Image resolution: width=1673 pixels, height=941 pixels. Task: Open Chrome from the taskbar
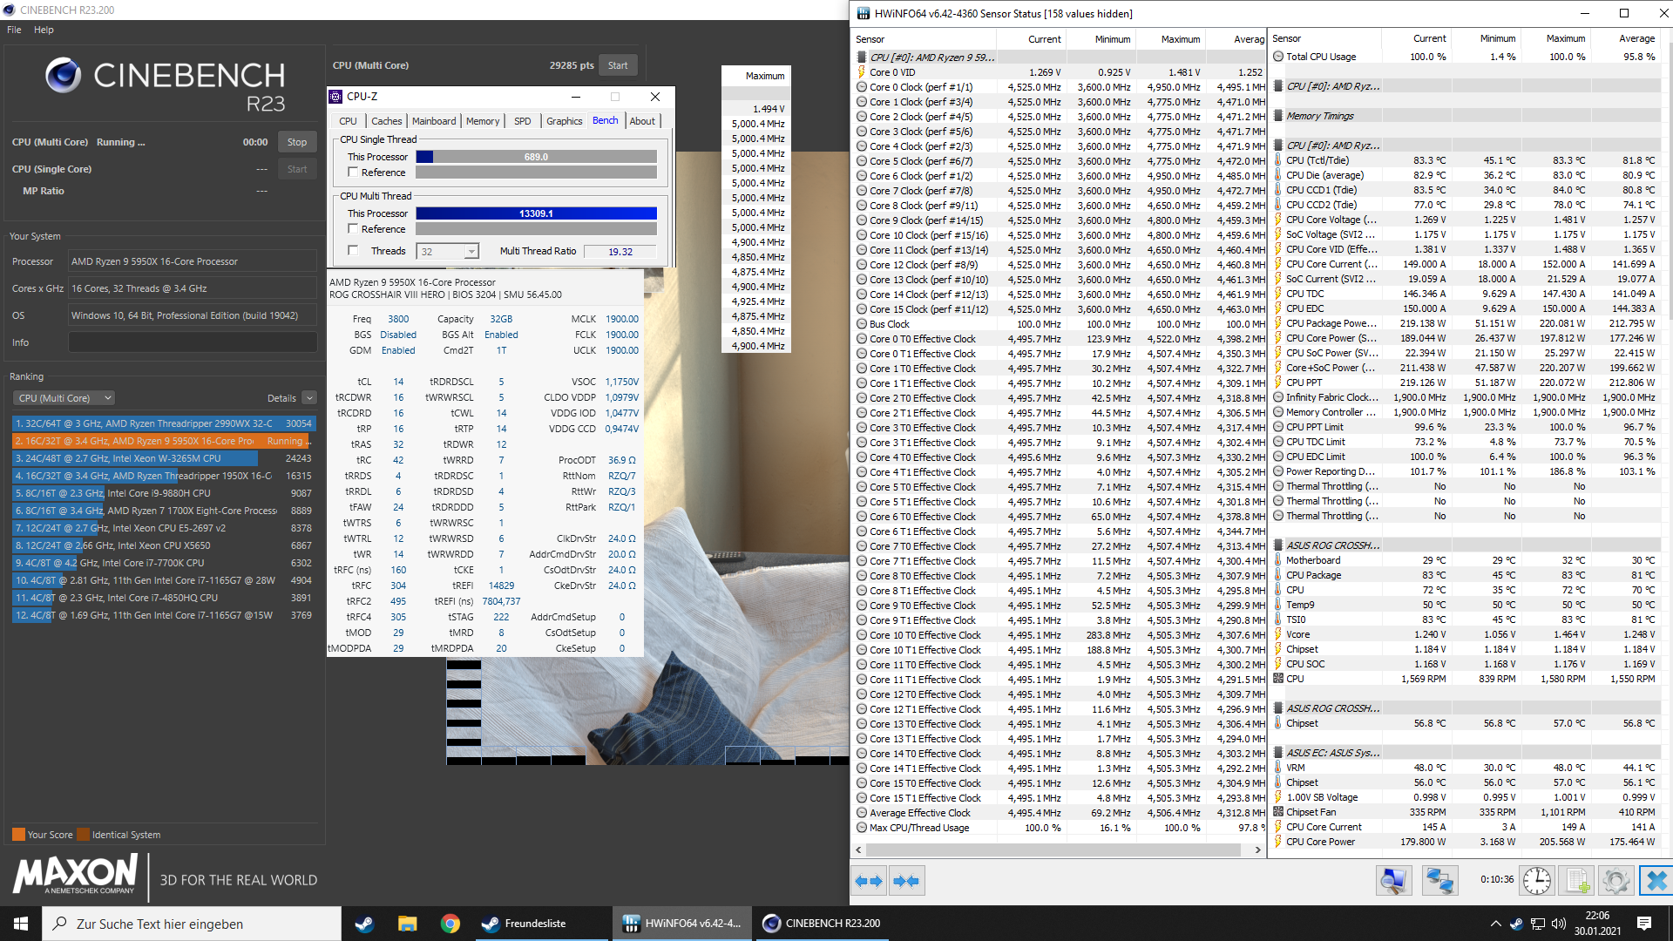(x=450, y=924)
